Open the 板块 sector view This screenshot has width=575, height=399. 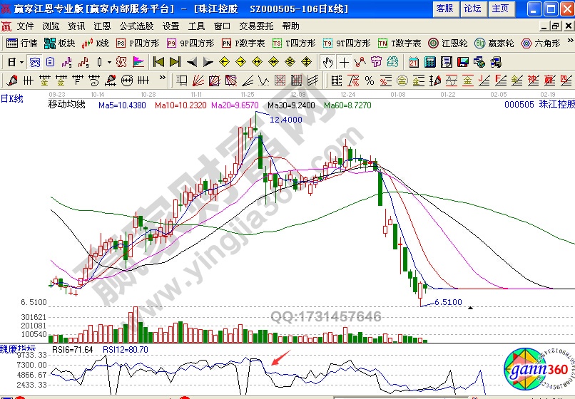tap(60, 43)
